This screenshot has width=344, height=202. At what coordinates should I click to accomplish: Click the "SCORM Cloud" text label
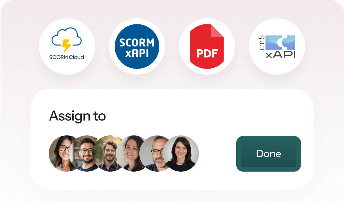pos(67,57)
